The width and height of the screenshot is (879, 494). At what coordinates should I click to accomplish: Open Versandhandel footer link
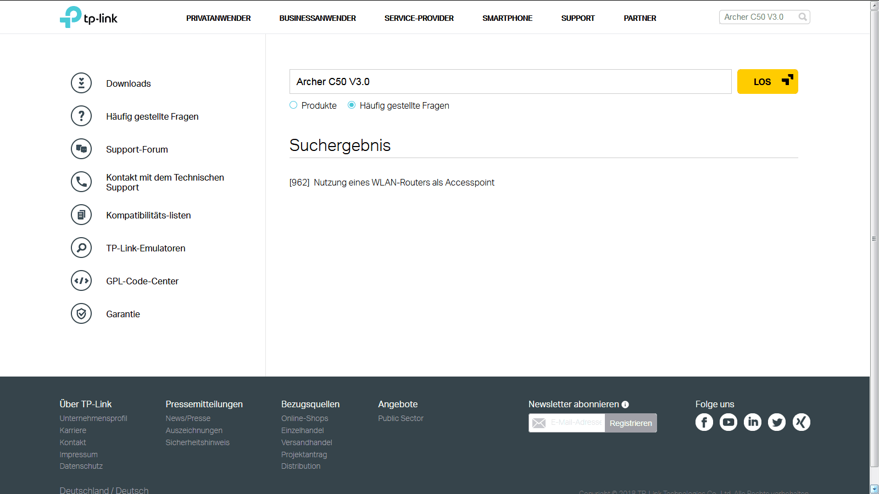click(x=307, y=442)
